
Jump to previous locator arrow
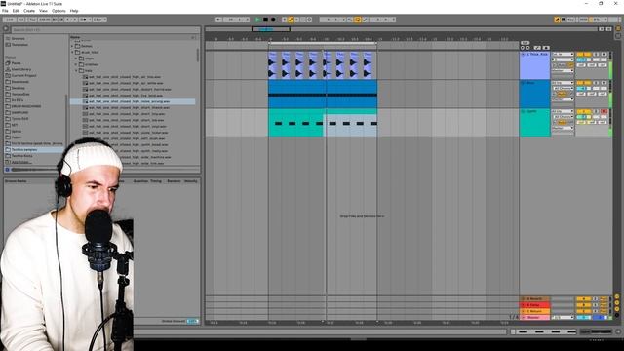point(523,48)
